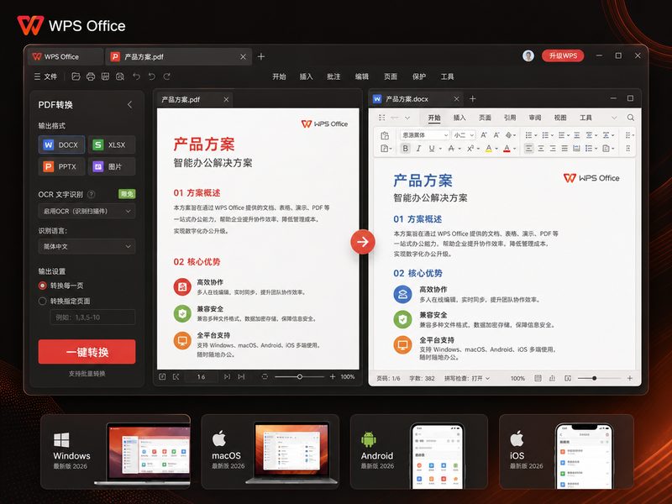Collapse the PDF转换 panel with chevron
The image size is (672, 504).
click(x=130, y=104)
